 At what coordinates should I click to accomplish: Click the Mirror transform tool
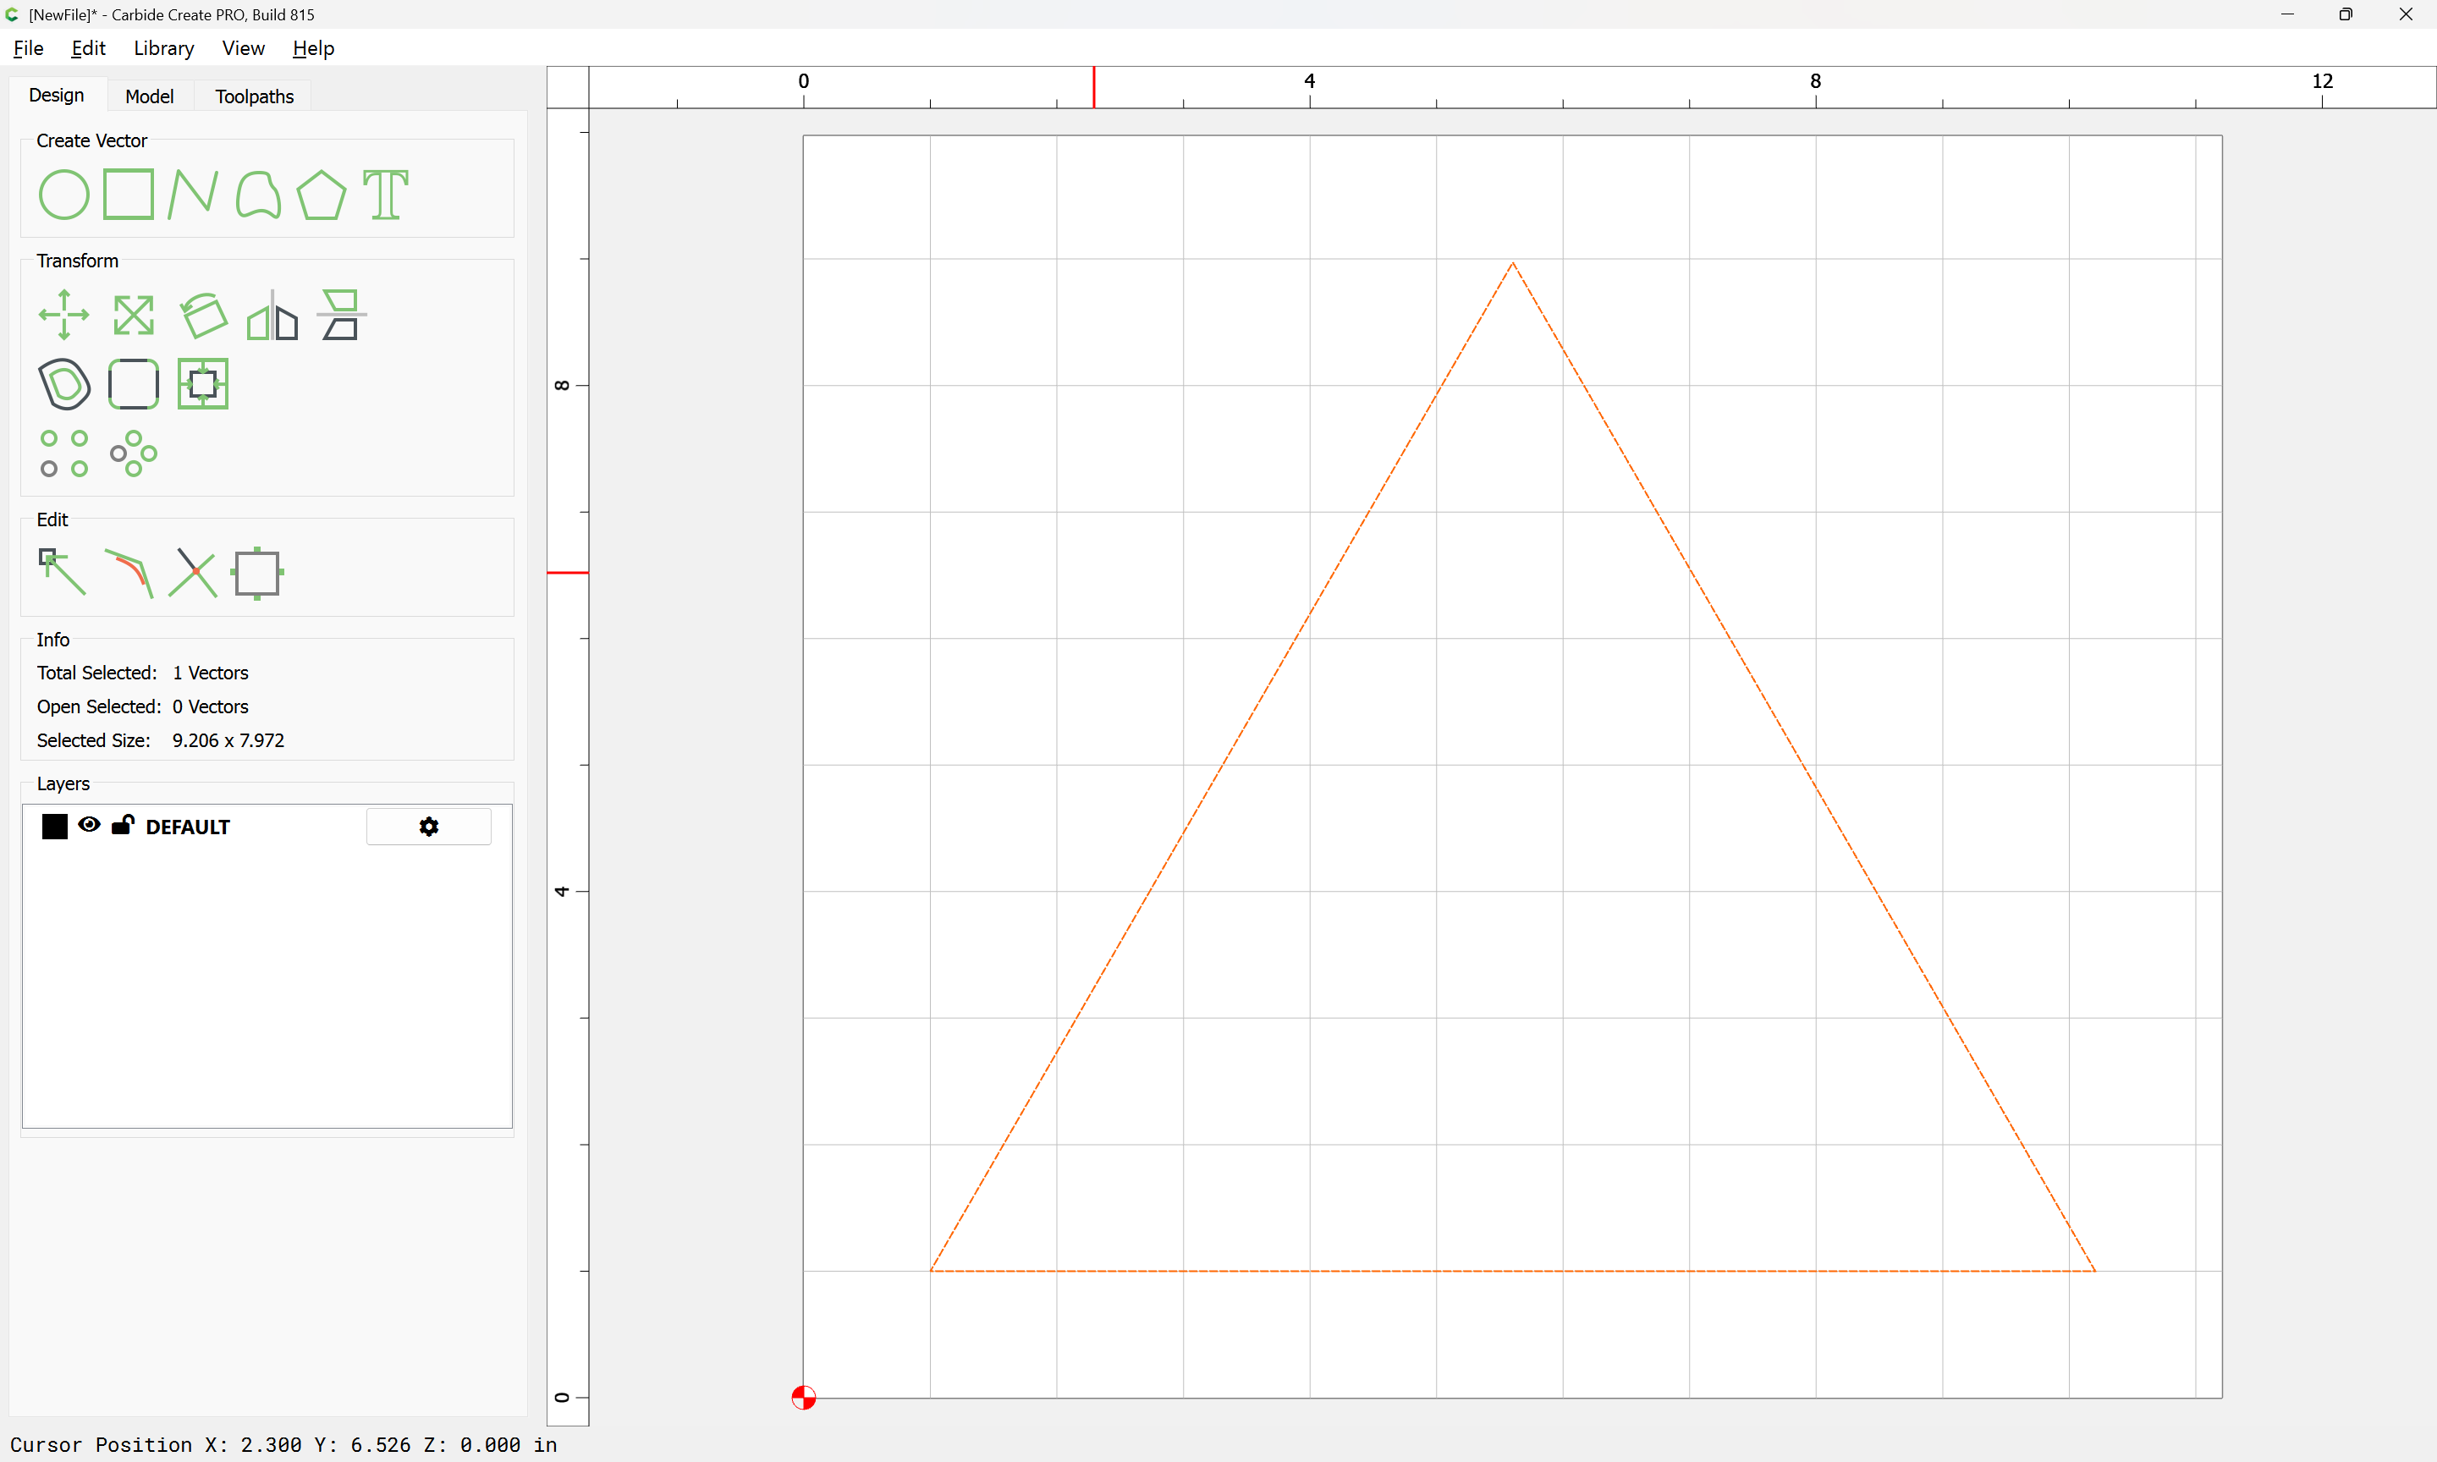272,316
